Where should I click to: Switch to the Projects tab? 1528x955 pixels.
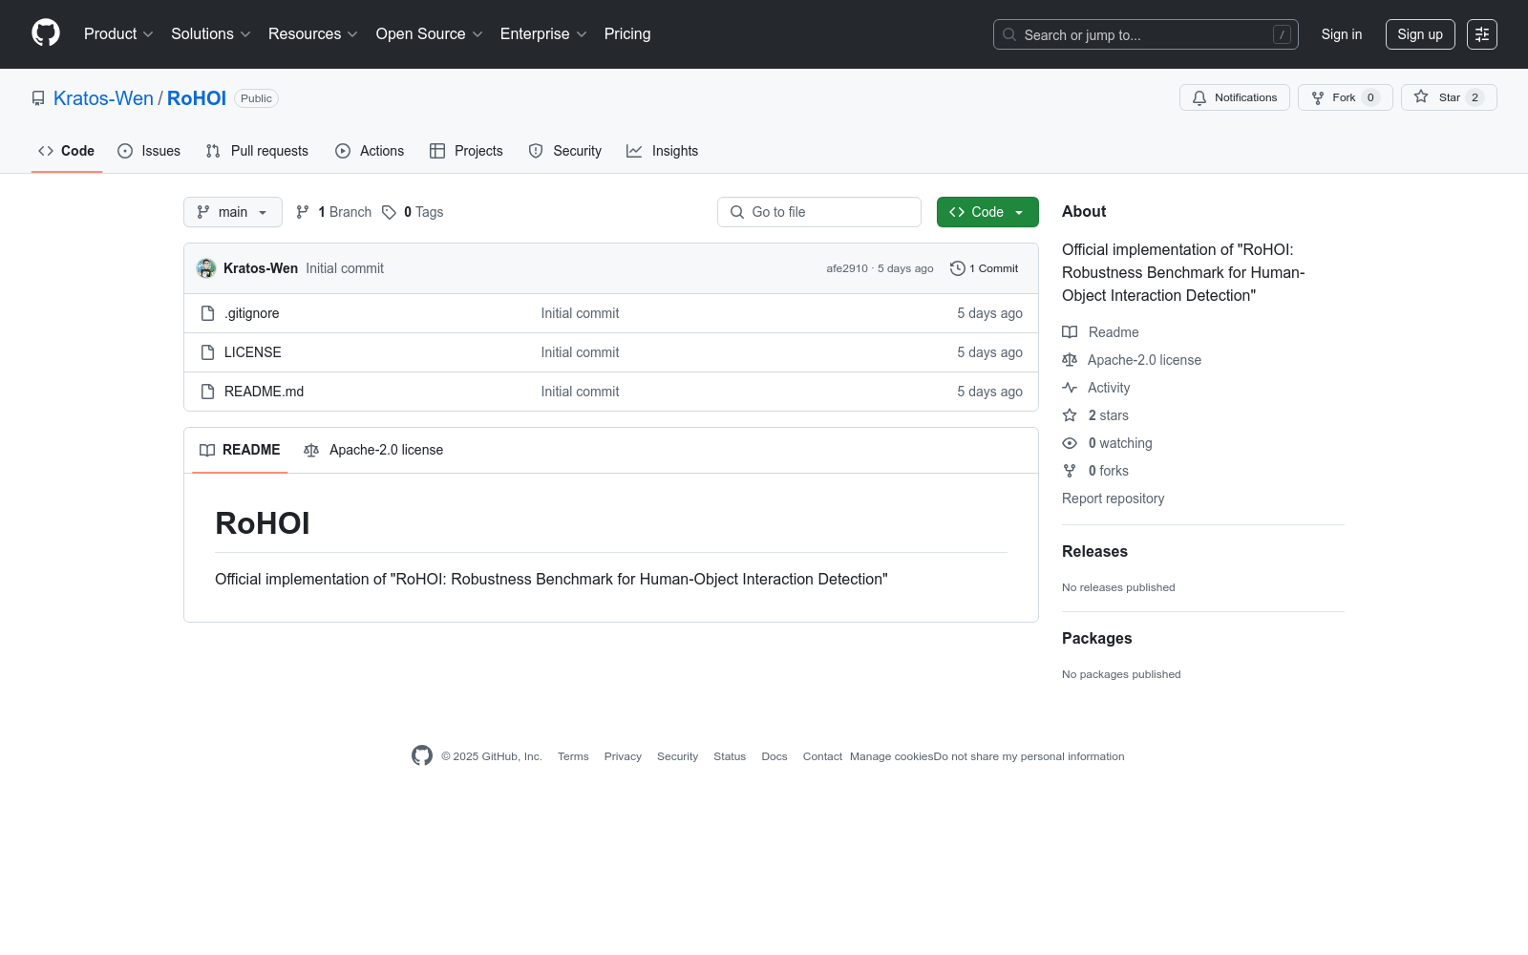point(466,151)
